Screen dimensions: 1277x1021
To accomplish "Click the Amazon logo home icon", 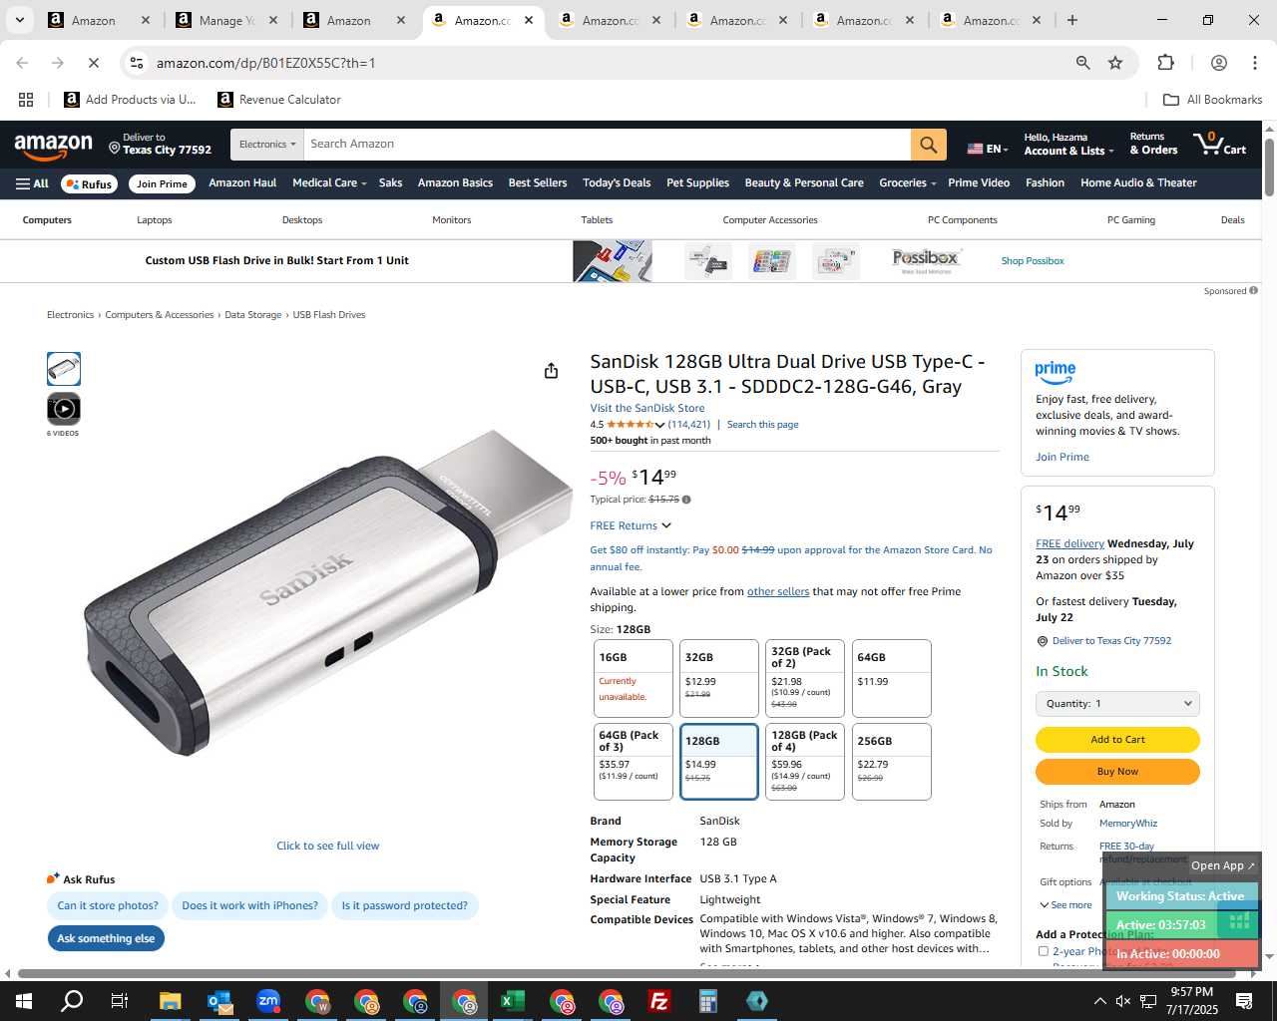I will coord(53,146).
